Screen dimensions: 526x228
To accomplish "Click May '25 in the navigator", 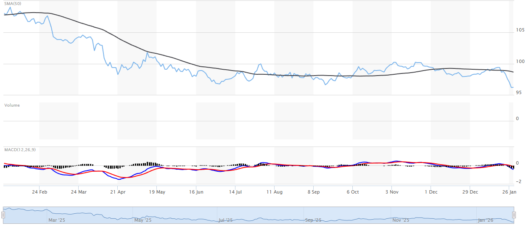I will (143, 220).
